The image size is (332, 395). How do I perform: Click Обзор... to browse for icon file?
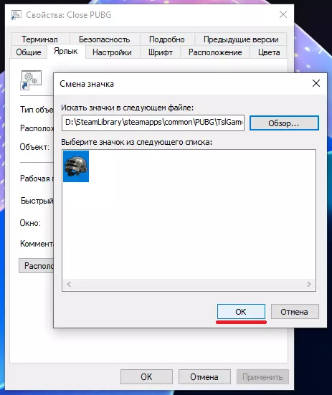[x=284, y=123]
